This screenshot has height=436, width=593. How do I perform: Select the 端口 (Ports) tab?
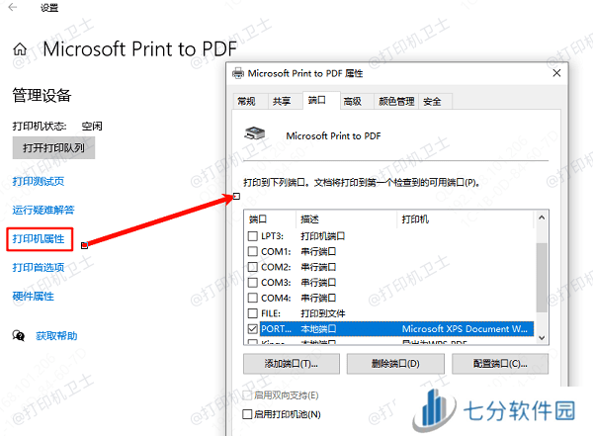click(x=321, y=100)
